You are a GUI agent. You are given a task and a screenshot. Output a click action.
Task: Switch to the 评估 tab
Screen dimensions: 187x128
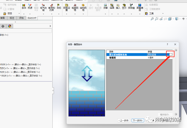(22, 18)
